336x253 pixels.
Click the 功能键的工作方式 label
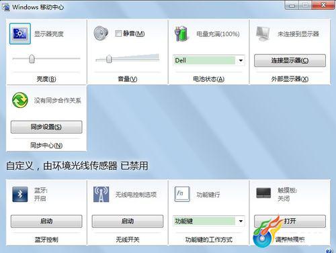click(208, 240)
